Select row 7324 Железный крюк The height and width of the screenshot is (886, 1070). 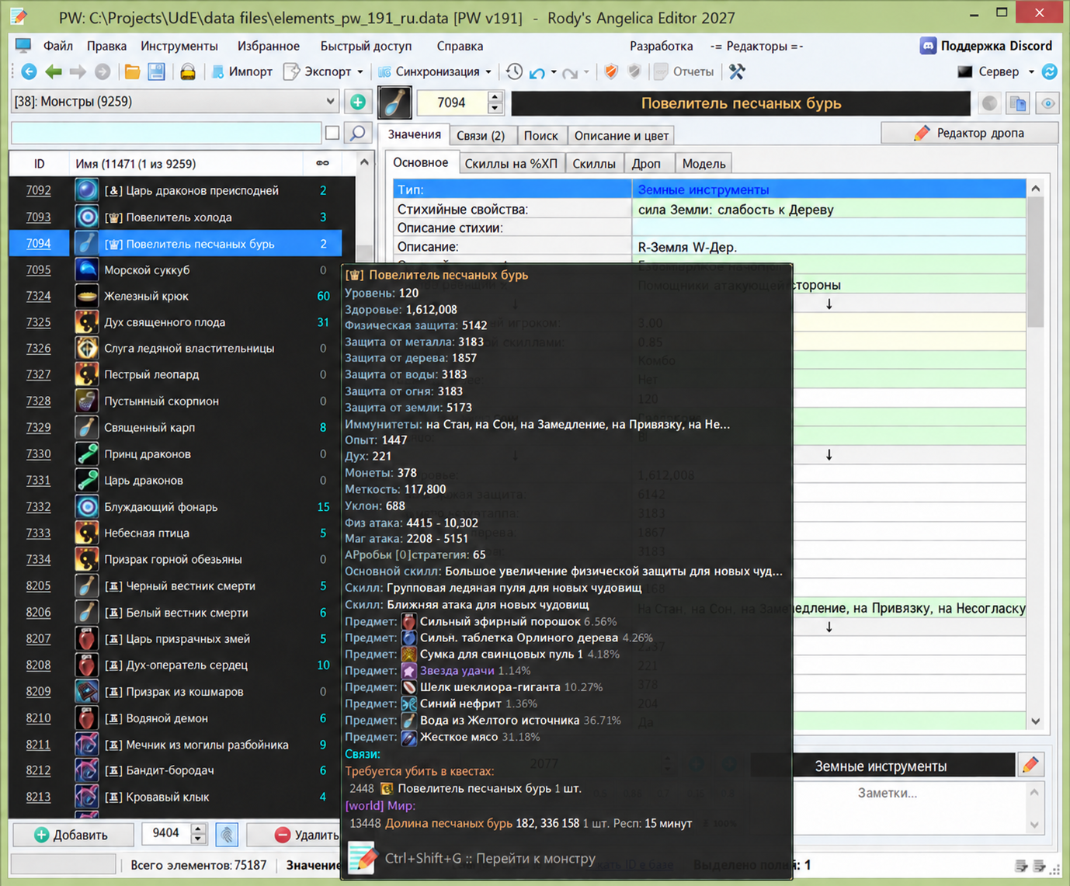175,297
